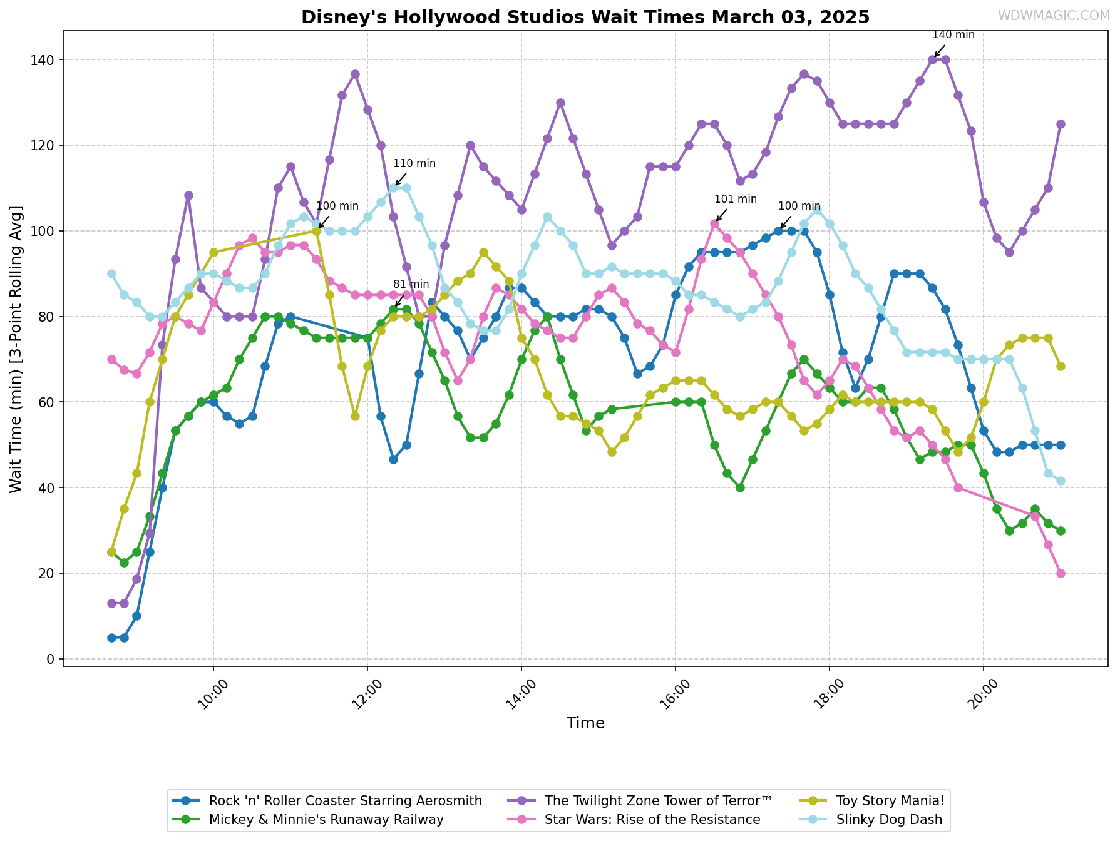Click the 100 y-axis tick label
The image size is (1120, 841).
(43, 231)
